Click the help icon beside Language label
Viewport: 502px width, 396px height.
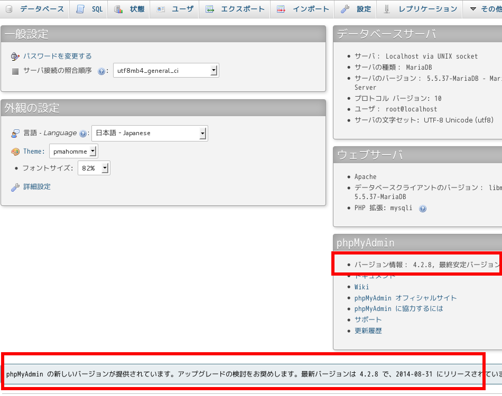pos(83,134)
